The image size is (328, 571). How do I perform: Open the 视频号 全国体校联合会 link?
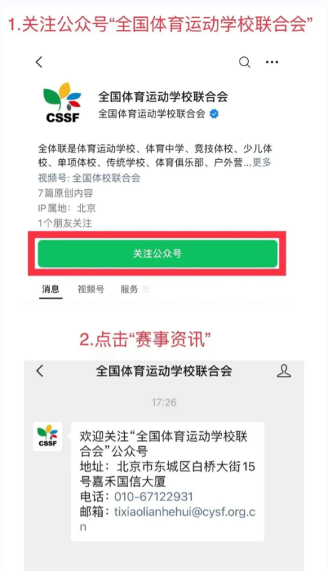(89, 178)
